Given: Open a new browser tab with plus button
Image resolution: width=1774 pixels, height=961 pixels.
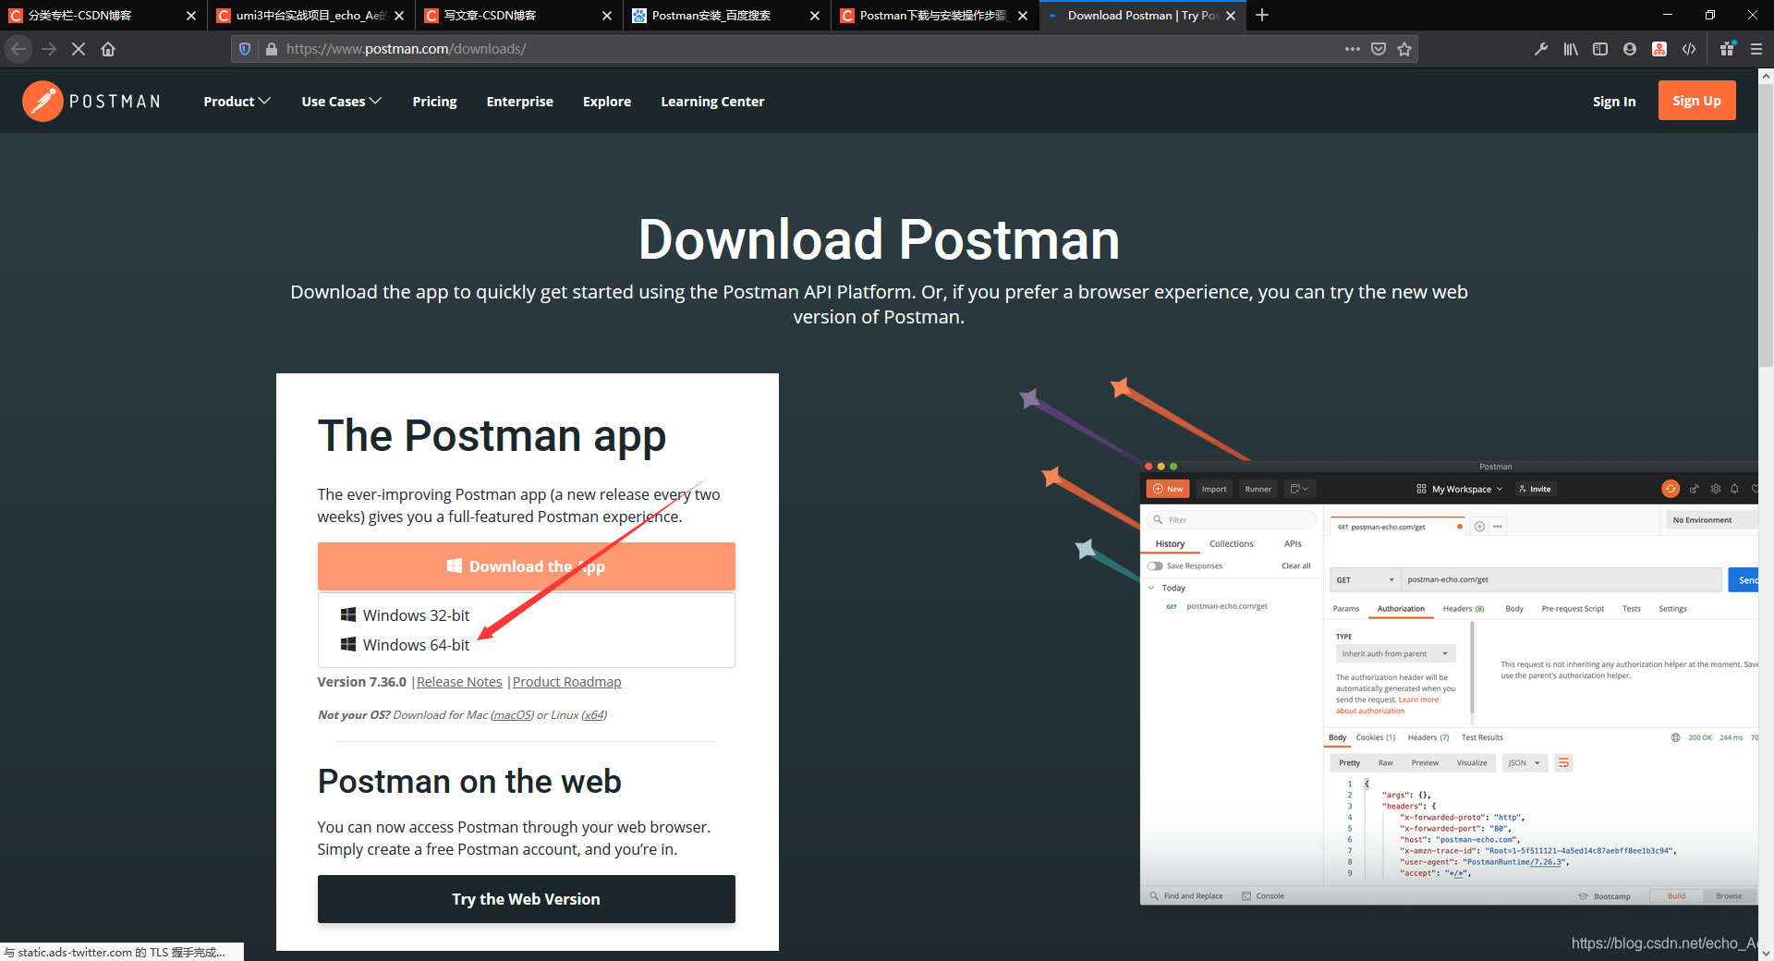Looking at the screenshot, I should [x=1262, y=15].
